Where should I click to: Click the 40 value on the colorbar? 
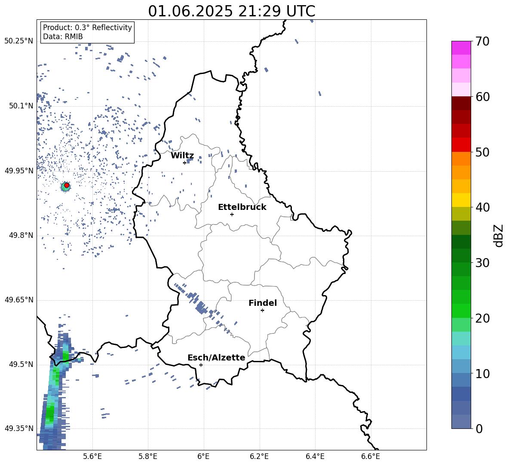[x=482, y=207]
